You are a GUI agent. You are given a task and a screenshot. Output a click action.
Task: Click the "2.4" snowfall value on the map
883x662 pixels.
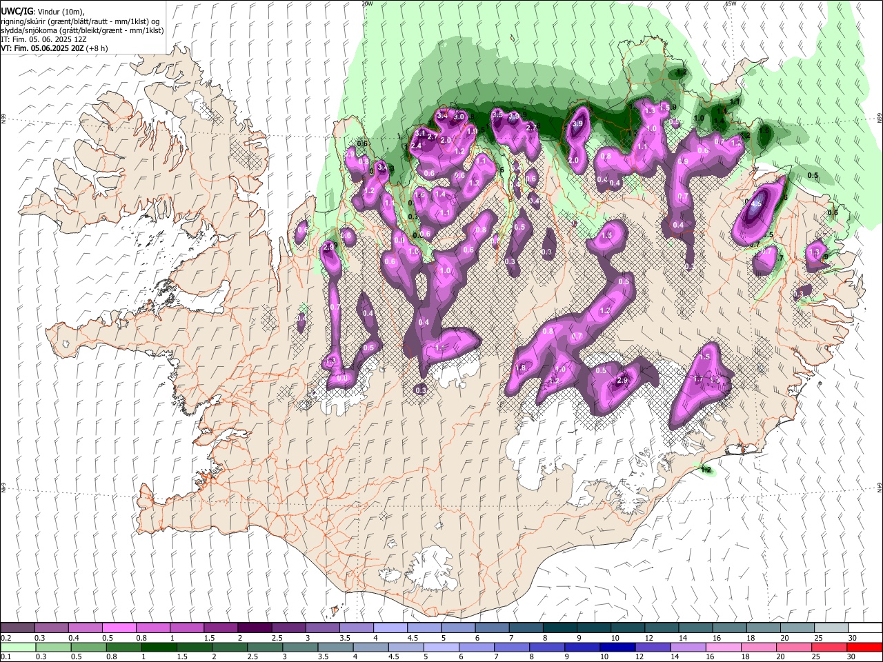tap(416, 146)
